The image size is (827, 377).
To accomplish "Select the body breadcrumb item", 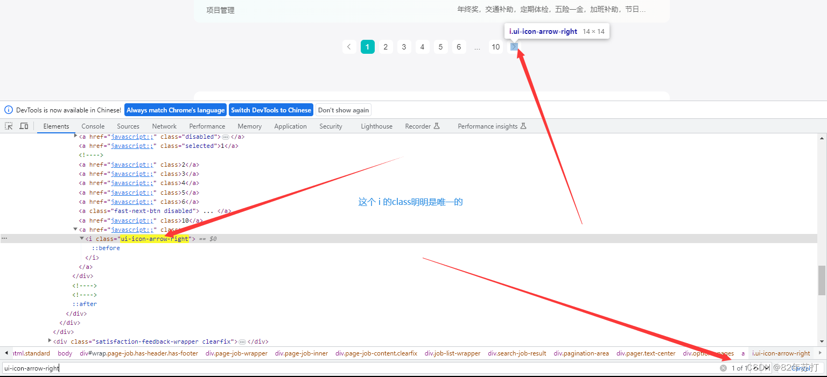I will [65, 353].
